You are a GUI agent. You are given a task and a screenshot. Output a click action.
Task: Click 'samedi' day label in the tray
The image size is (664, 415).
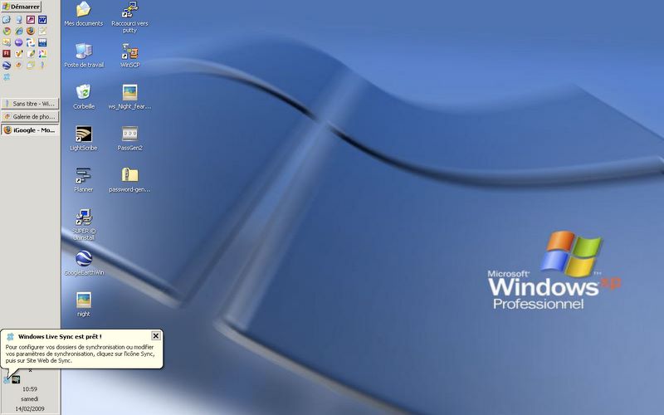click(30, 399)
